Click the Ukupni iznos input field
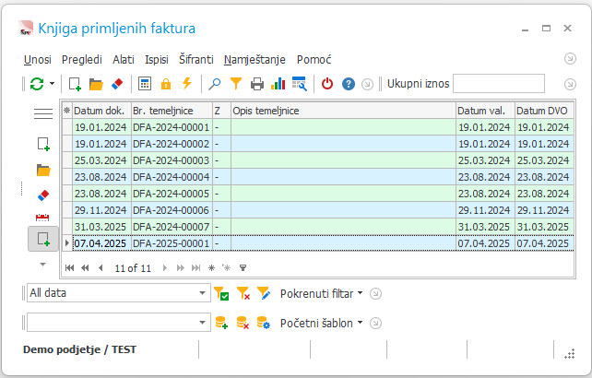The width and height of the screenshot is (592, 378). [x=499, y=84]
